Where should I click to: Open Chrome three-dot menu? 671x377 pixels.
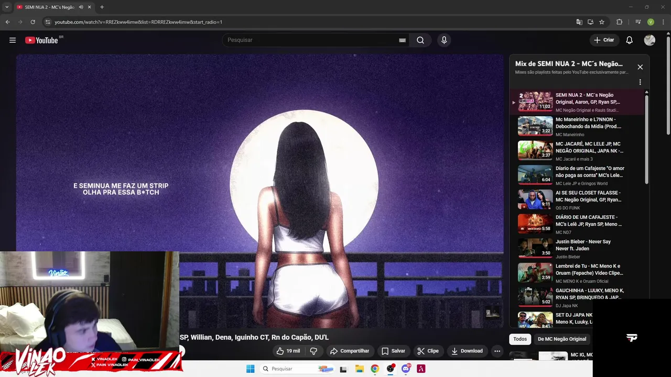663,22
